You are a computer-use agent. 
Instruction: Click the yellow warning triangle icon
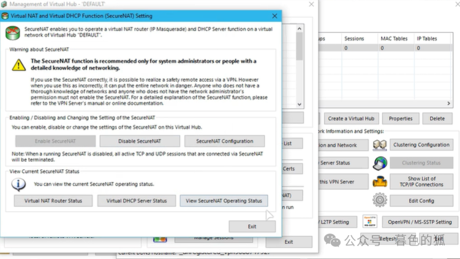pyautogui.click(x=19, y=65)
